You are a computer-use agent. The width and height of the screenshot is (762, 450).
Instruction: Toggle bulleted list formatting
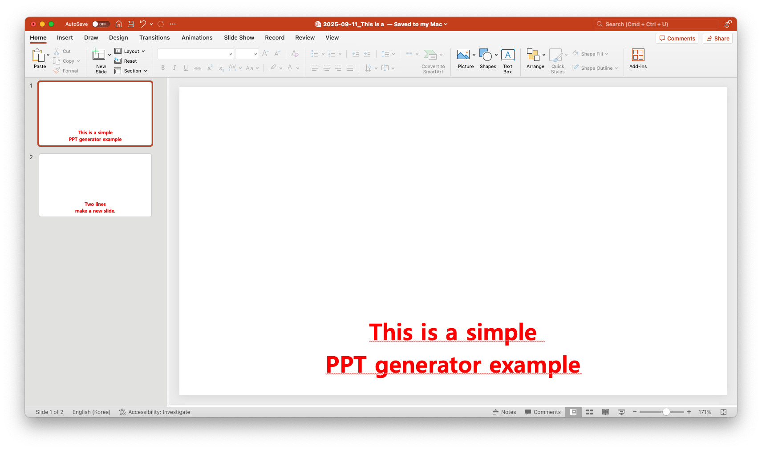coord(315,53)
